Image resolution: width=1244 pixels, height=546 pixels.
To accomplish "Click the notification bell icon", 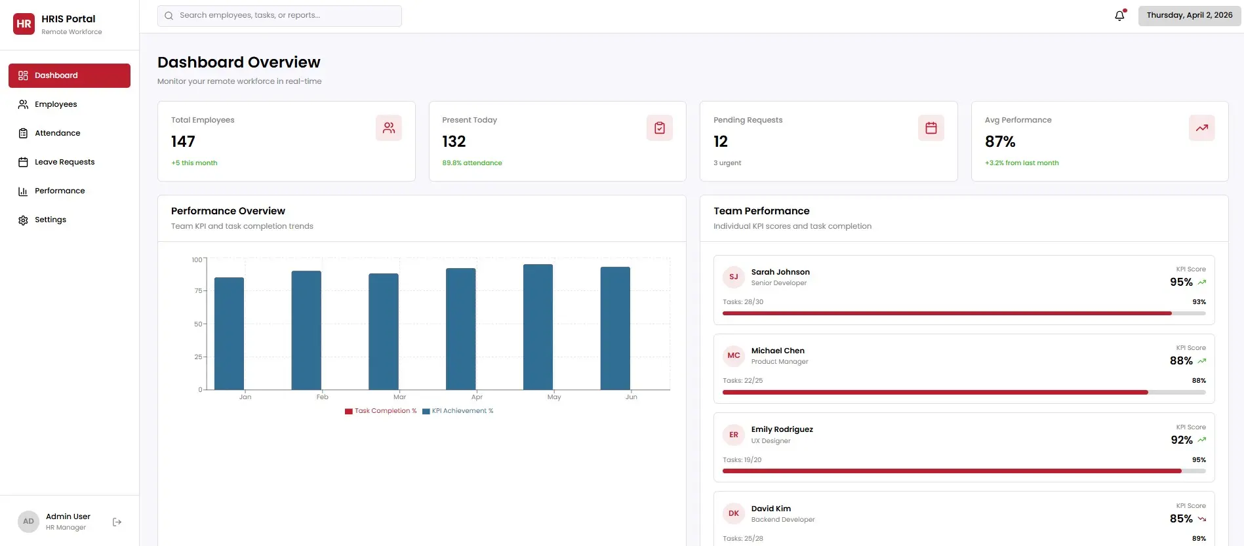I will pos(1119,16).
